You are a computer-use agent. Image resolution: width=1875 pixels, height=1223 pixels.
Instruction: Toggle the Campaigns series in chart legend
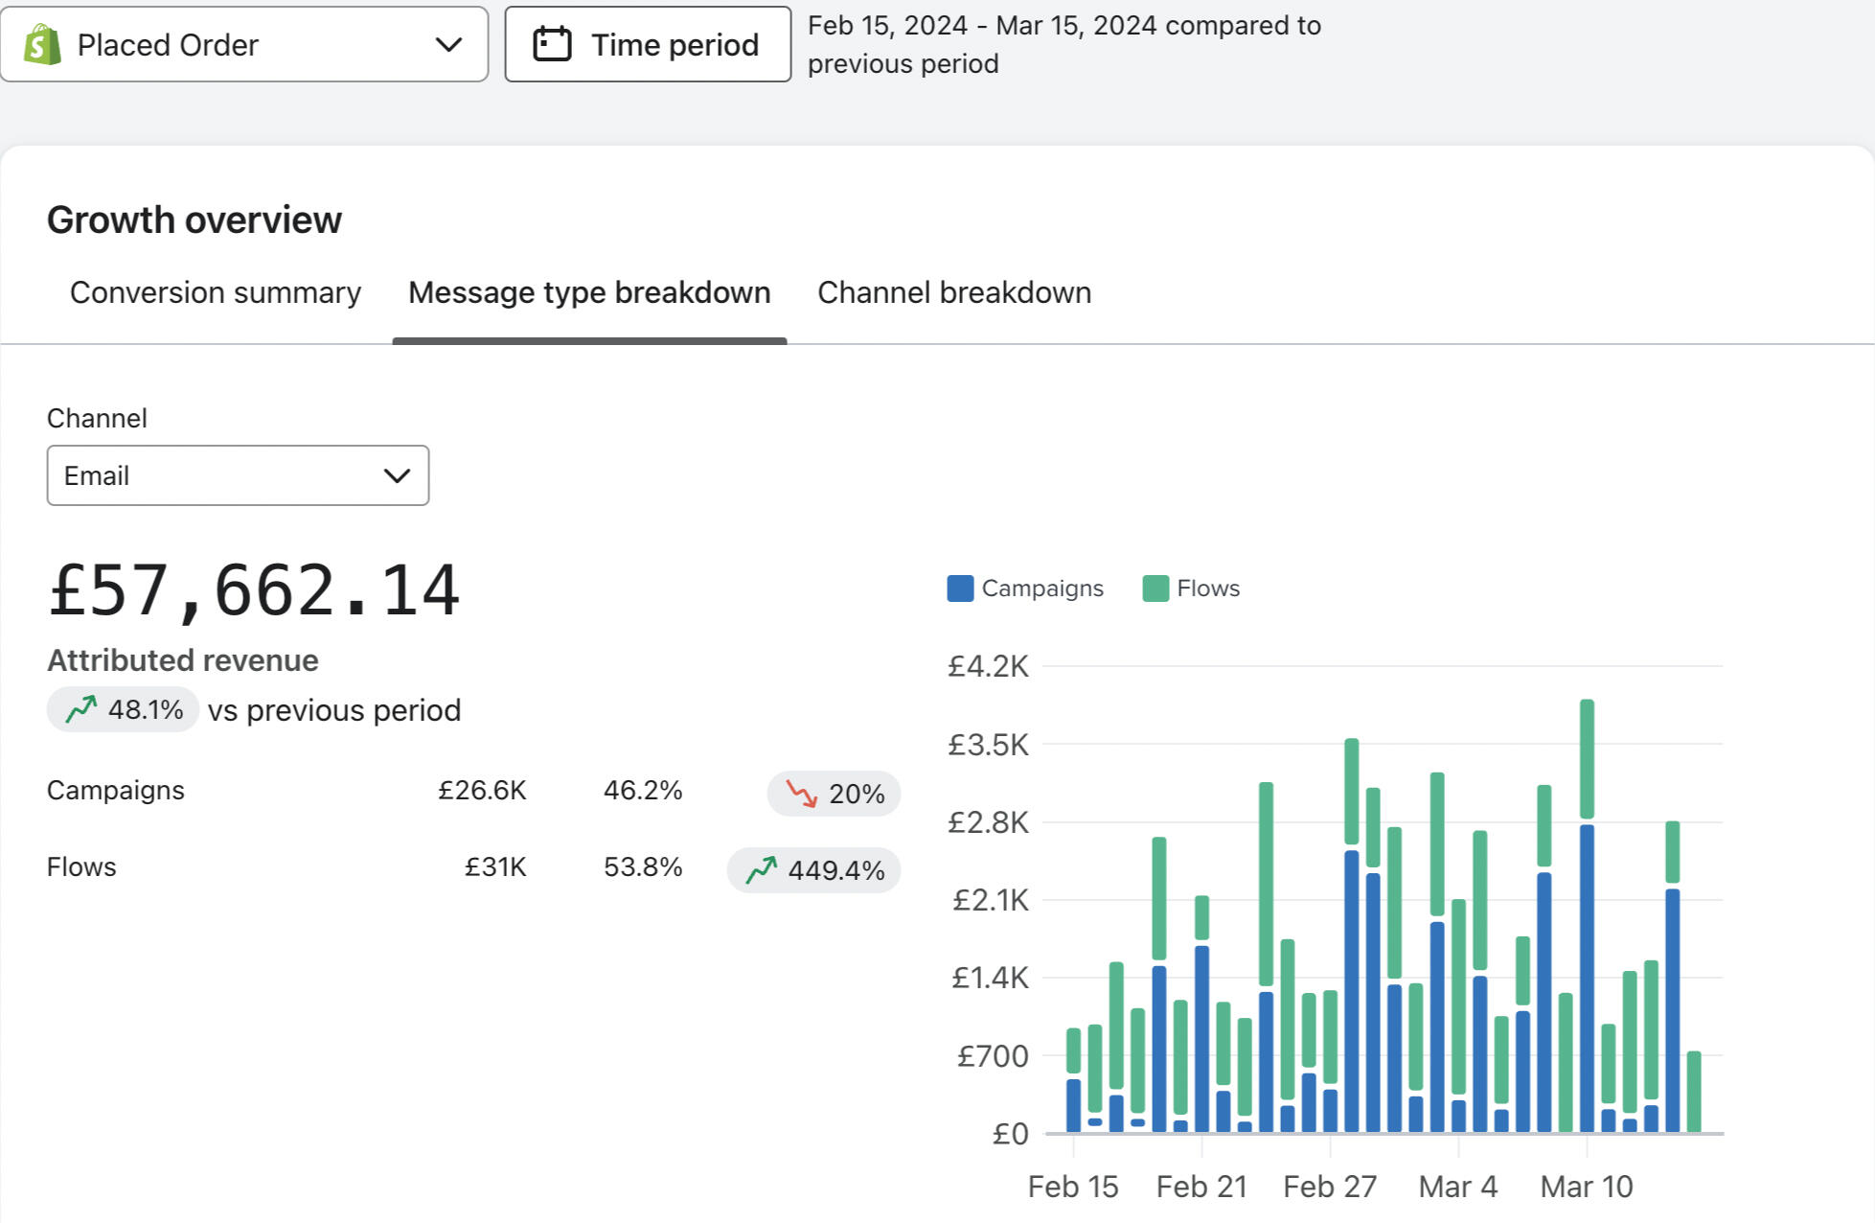[x=1041, y=588]
